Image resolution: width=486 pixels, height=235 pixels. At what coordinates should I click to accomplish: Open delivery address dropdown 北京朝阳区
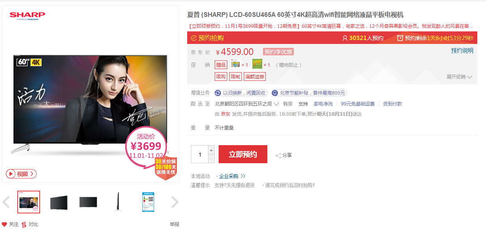coord(247,104)
